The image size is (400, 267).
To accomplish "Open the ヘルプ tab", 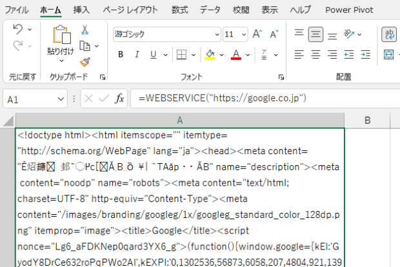I will [301, 10].
